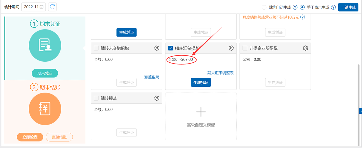This screenshot has width=362, height=148.
Task: Open settings gear for 结转损益
Action: click(x=157, y=98)
